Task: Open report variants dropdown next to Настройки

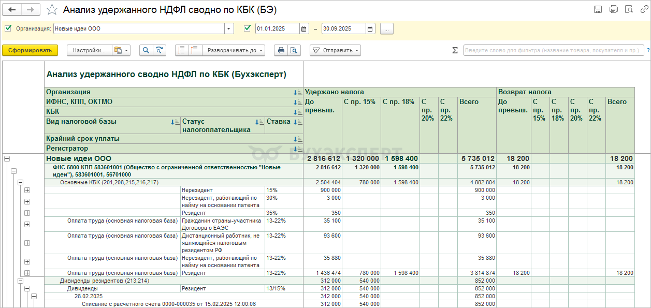Action: tap(121, 50)
